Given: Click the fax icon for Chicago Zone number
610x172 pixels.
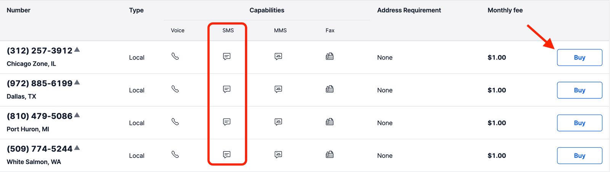Looking at the screenshot, I should point(330,57).
